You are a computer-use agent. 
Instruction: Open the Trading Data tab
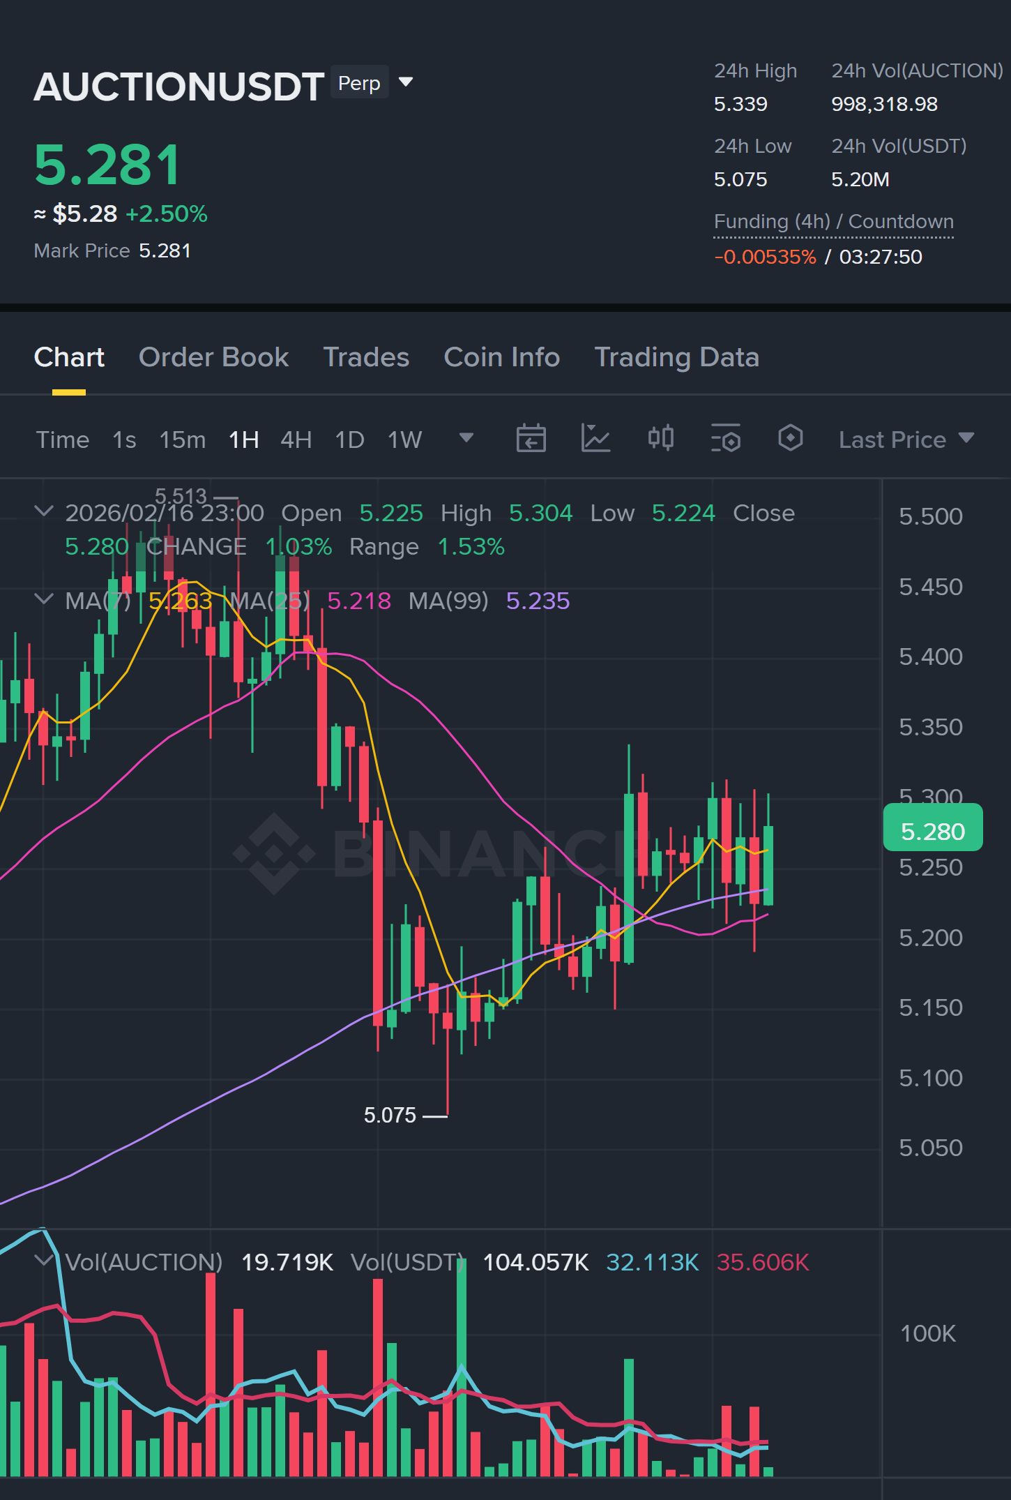coord(676,357)
